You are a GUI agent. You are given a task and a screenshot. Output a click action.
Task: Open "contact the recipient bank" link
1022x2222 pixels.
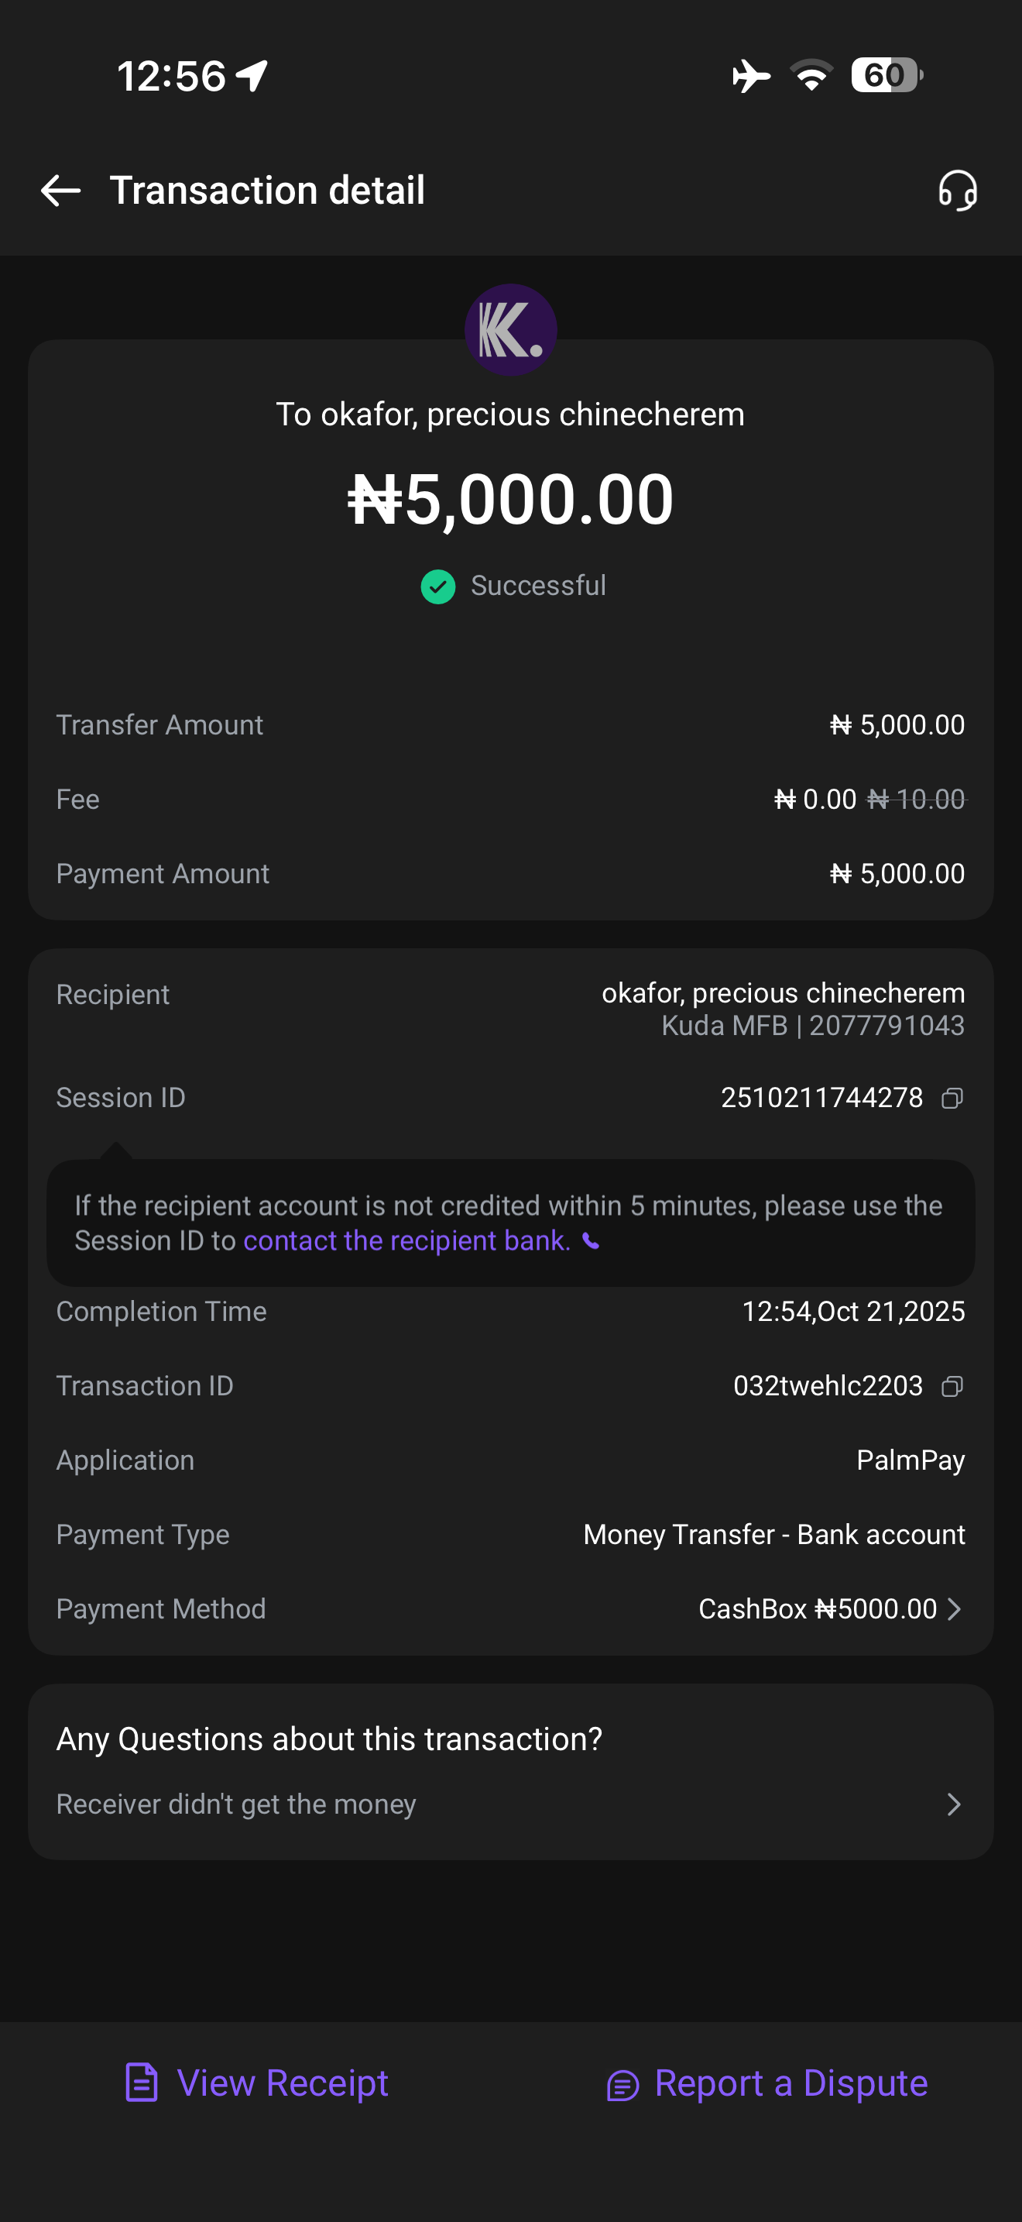point(406,1240)
